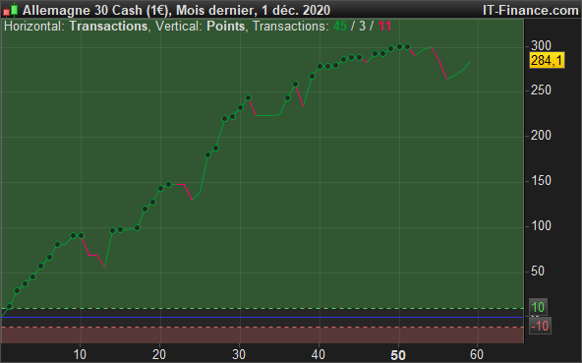
Task: Click the 100 vertical axis label
Action: (x=541, y=226)
